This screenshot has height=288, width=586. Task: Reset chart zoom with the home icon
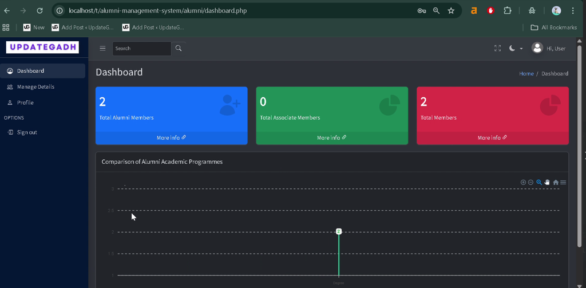coord(556,183)
